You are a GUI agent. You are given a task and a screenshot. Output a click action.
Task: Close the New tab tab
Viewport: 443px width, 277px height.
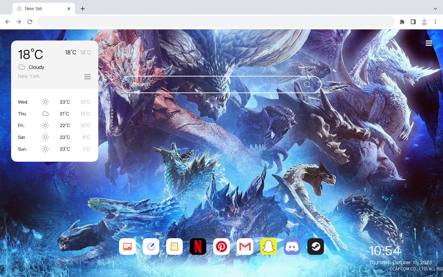coord(69,9)
